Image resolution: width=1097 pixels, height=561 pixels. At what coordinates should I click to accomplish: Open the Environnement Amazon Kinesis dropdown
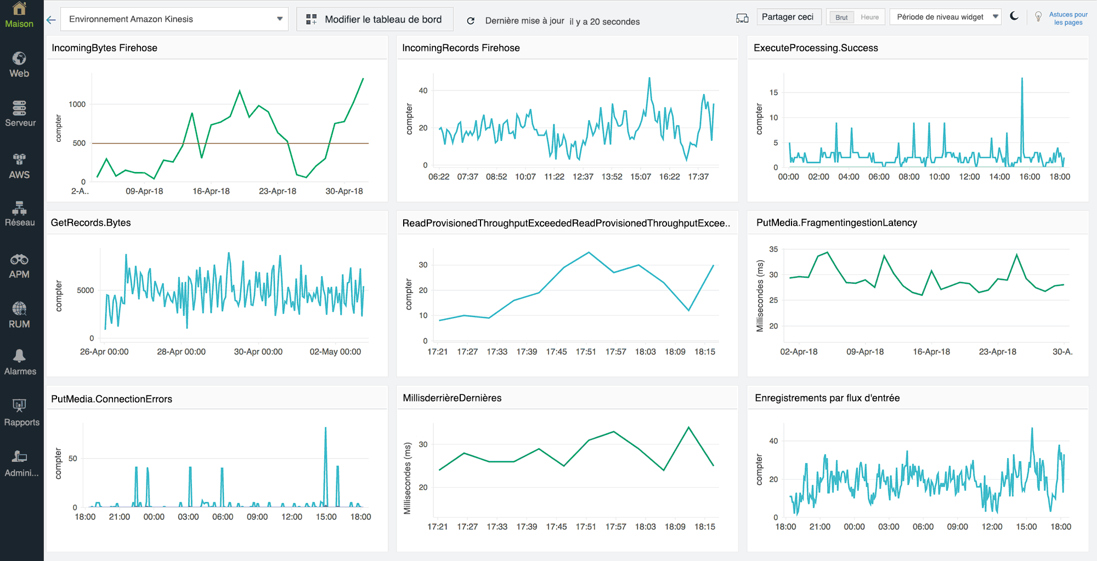point(174,19)
